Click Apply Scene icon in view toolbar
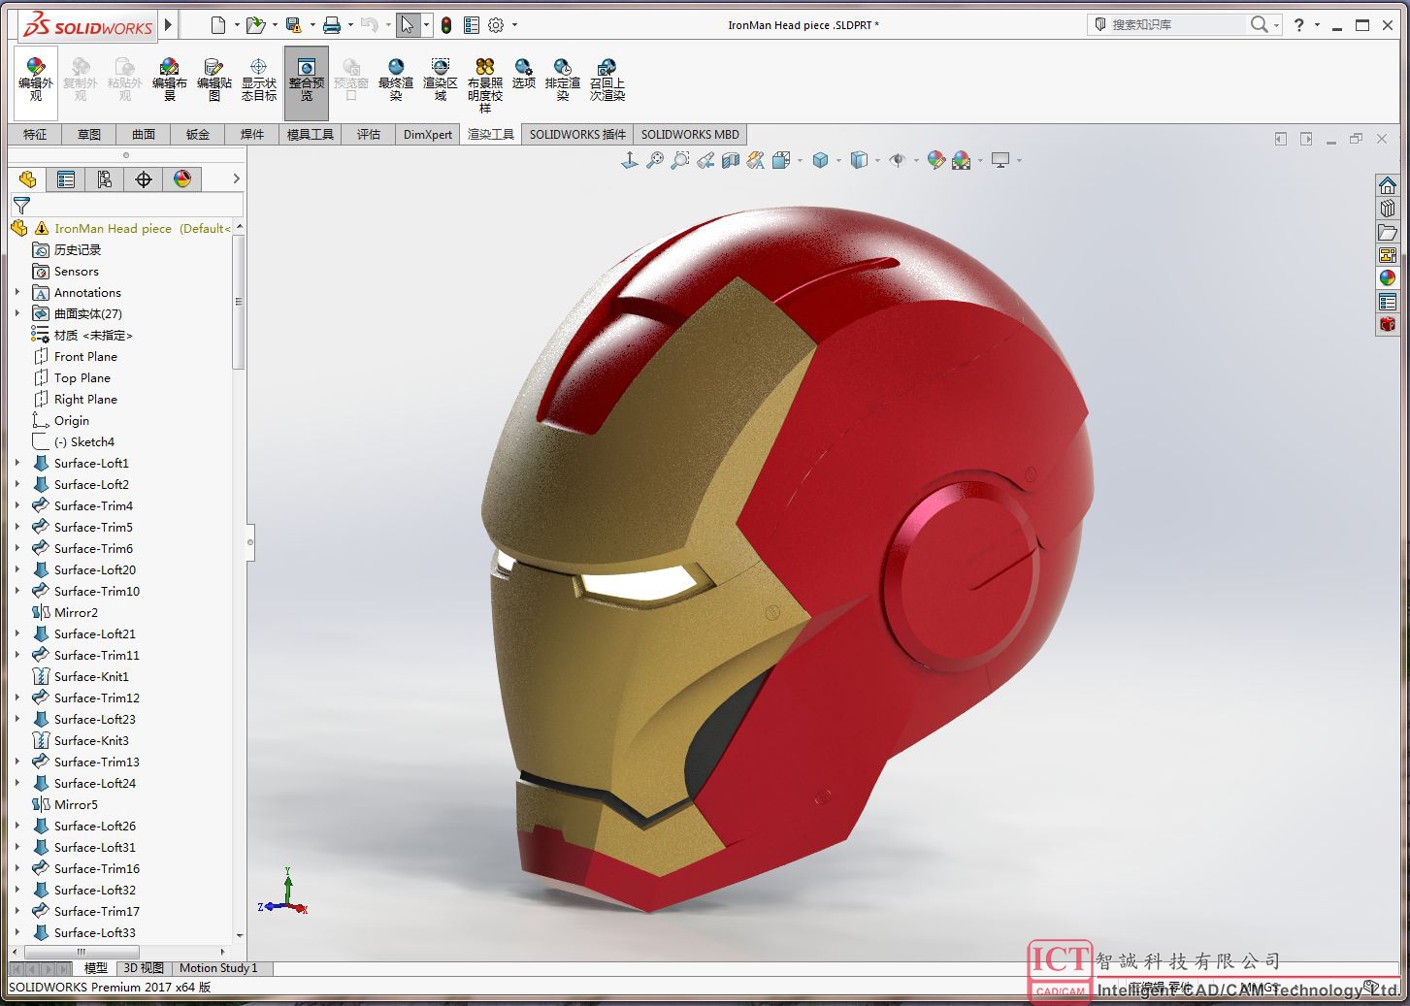This screenshot has width=1410, height=1006. click(961, 160)
